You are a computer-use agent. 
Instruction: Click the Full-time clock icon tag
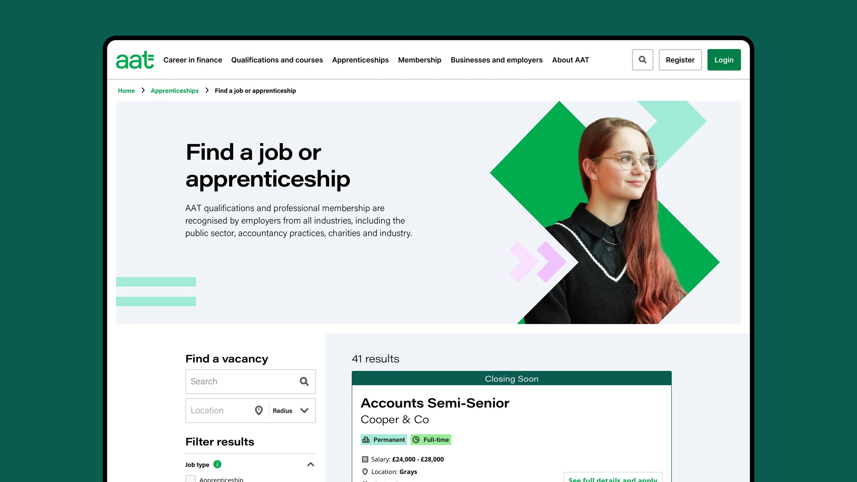416,439
